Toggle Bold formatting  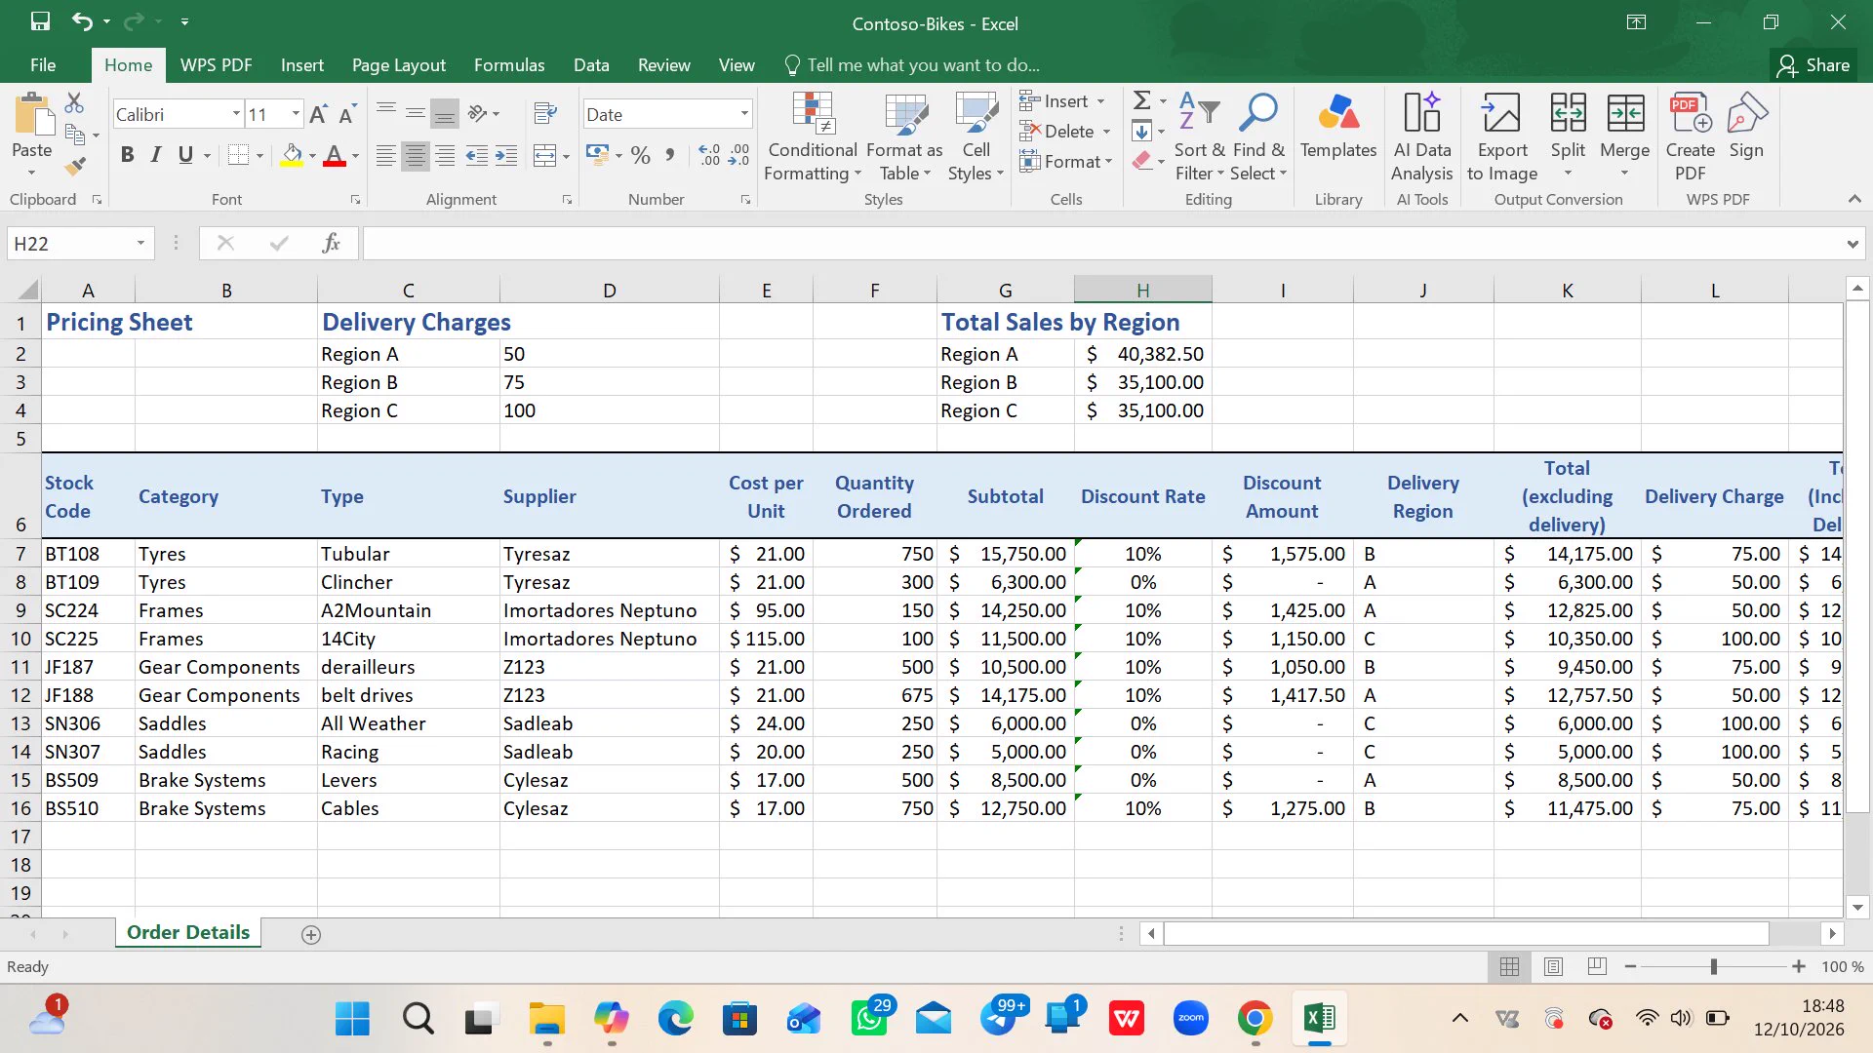point(127,155)
